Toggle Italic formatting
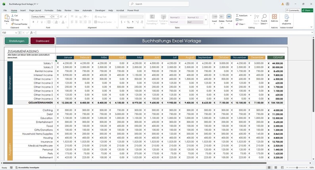This screenshot has width=315, height=170. [38, 22]
